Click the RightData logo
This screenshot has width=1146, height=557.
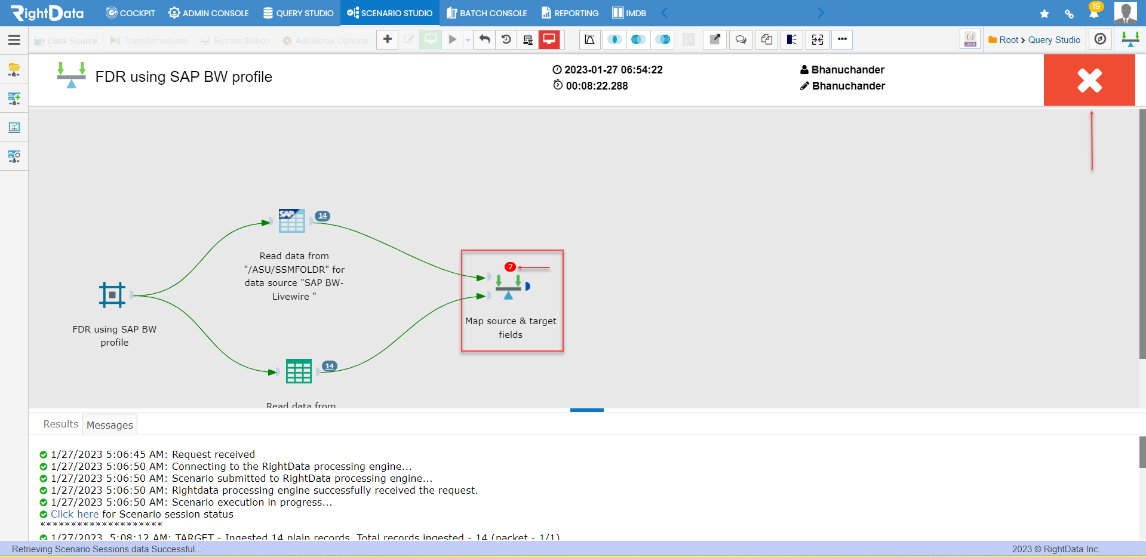point(48,13)
